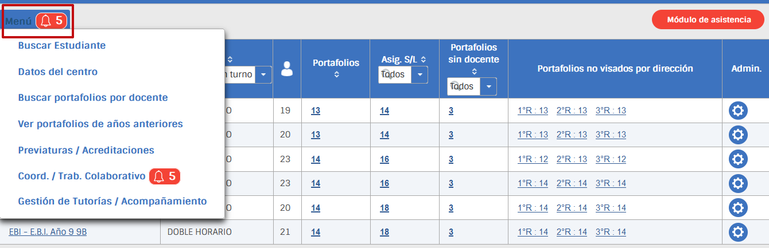Open the admin gear for the first row

pyautogui.click(x=738, y=111)
